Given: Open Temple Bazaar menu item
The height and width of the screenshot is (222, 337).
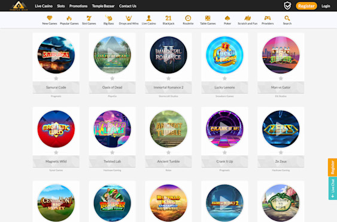Looking at the screenshot, I should pyautogui.click(x=103, y=6).
